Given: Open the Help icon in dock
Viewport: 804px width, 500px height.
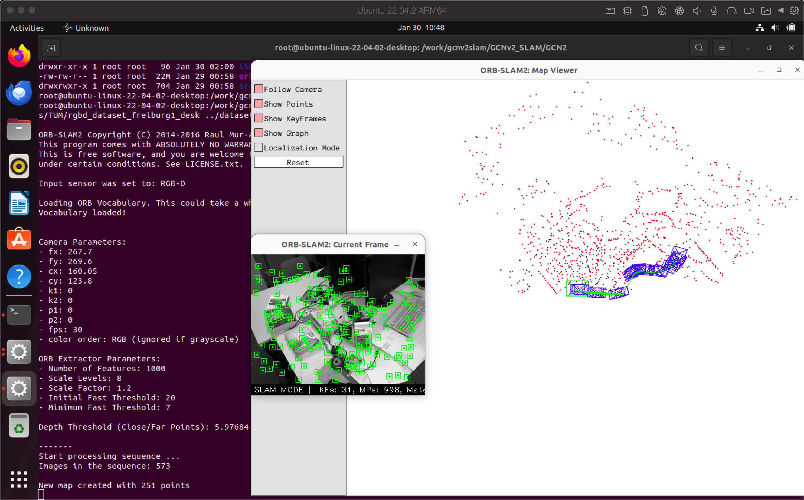Looking at the screenshot, I should (x=19, y=277).
